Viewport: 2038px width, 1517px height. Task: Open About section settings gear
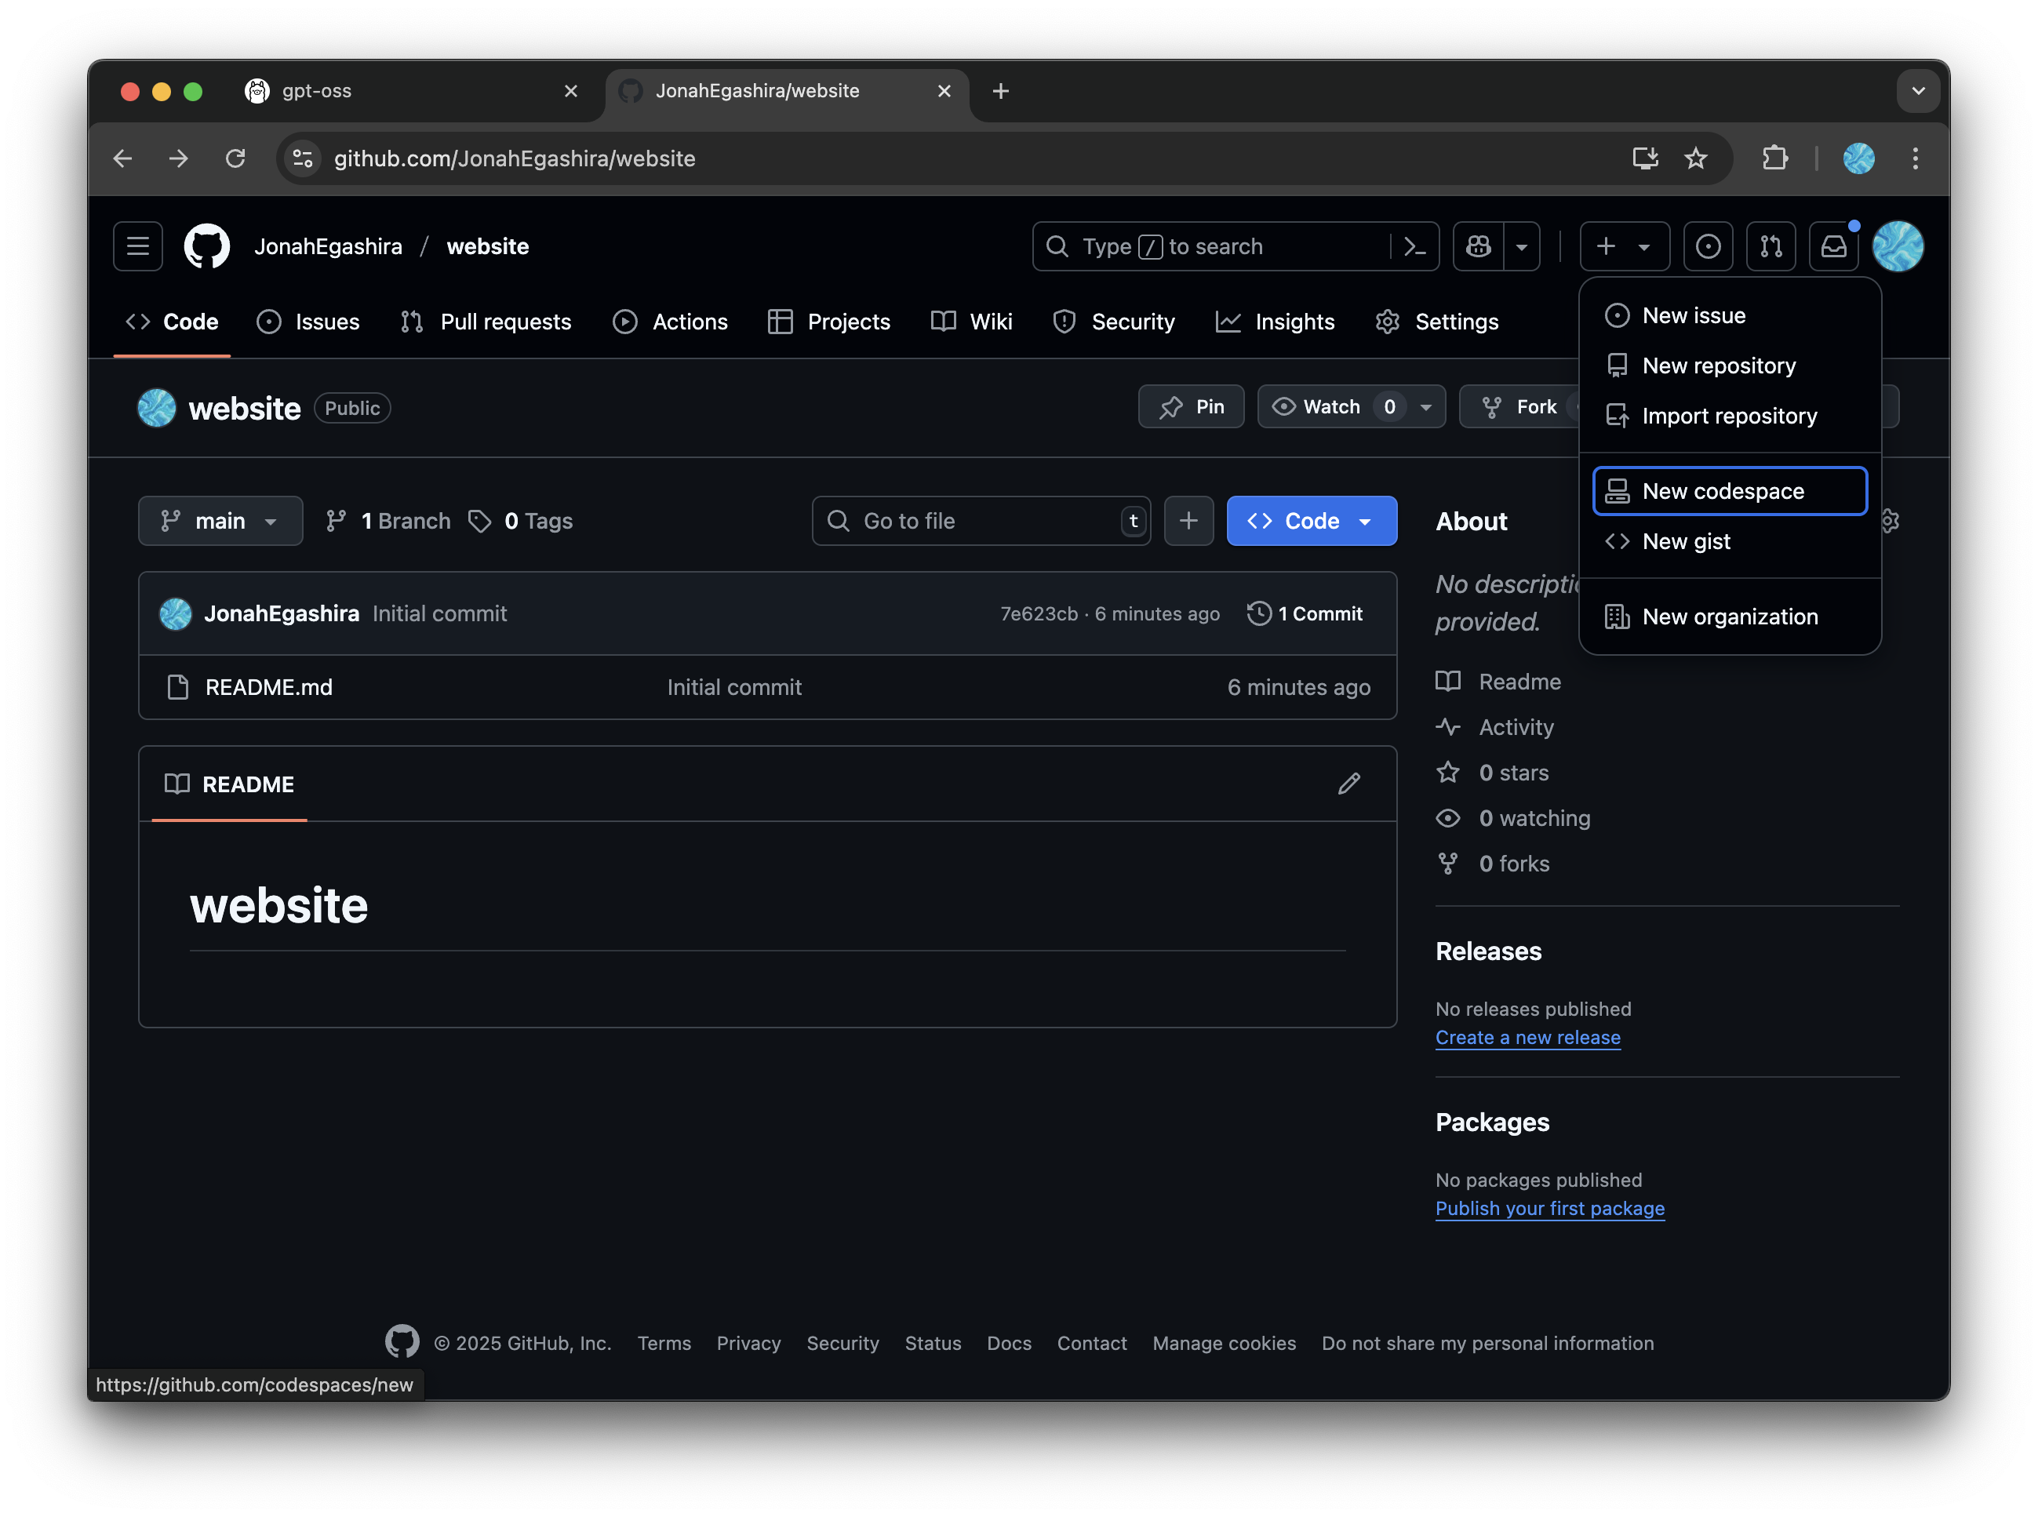click(x=1889, y=521)
